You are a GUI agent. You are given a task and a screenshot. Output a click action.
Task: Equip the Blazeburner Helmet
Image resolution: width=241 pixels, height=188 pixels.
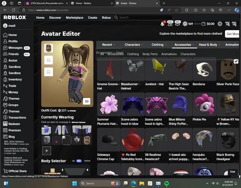(133, 69)
